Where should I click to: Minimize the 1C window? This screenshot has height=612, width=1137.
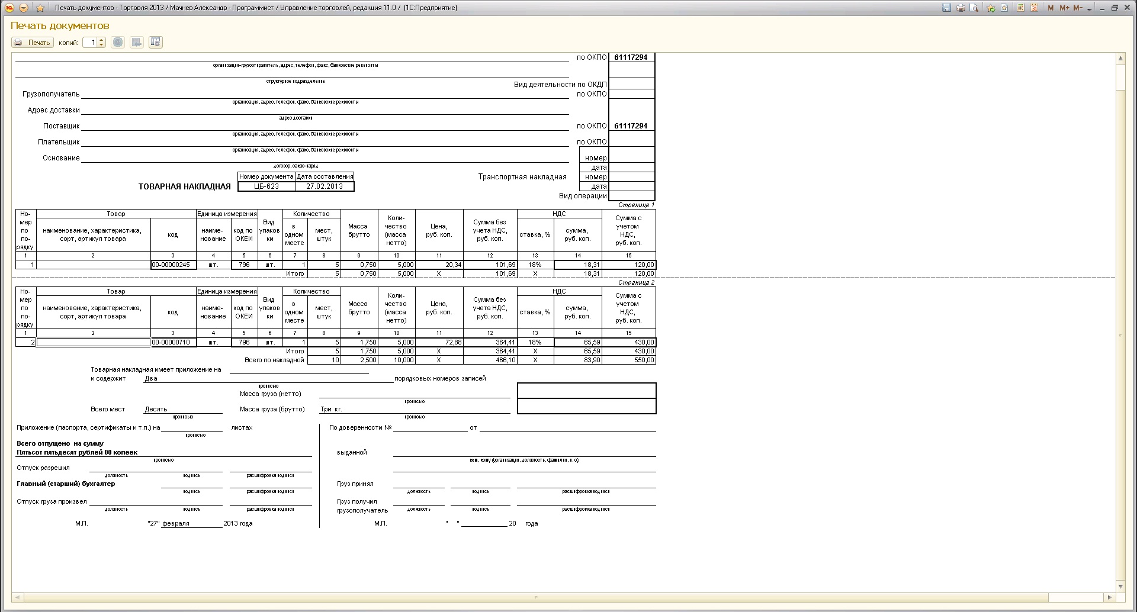[x=1101, y=8]
